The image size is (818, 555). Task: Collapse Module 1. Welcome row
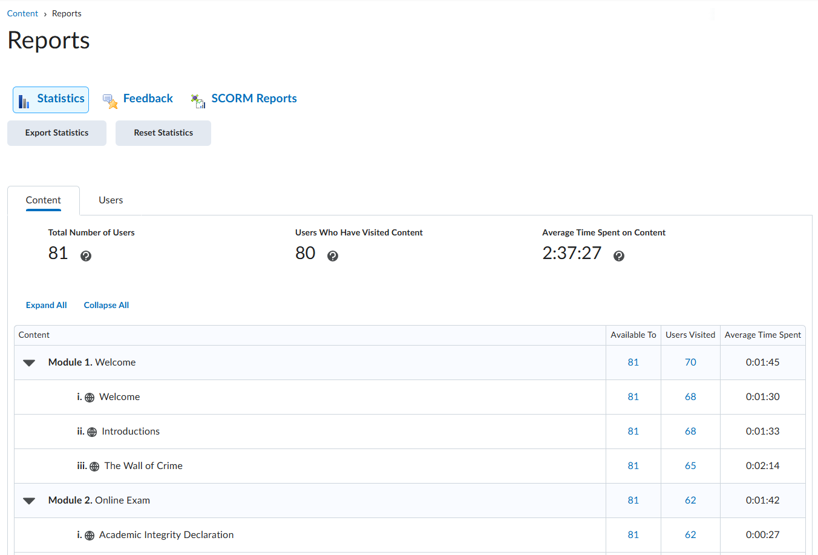[x=29, y=363]
